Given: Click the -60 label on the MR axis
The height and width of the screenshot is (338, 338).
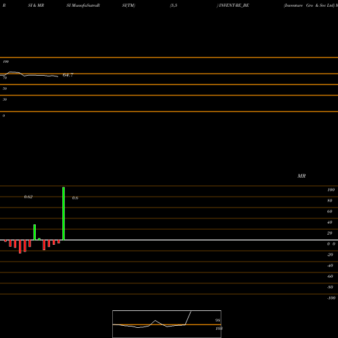Looking at the screenshot, I should [330, 276].
